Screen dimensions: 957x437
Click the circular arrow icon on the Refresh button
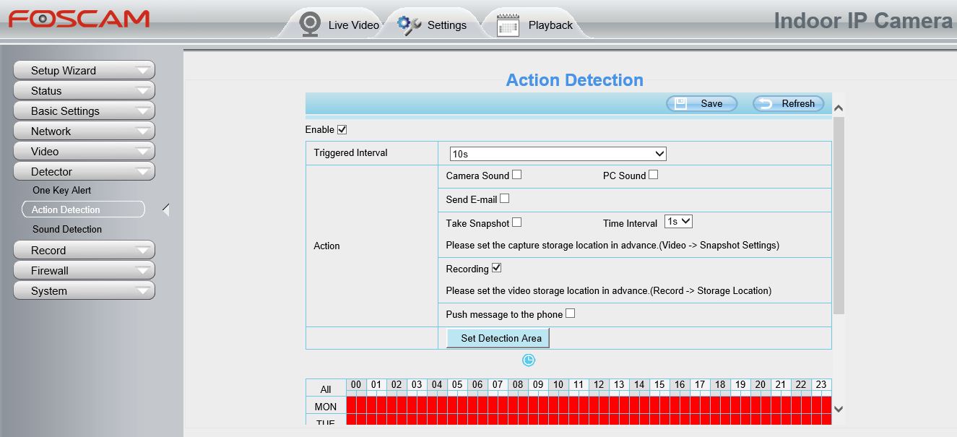point(766,103)
